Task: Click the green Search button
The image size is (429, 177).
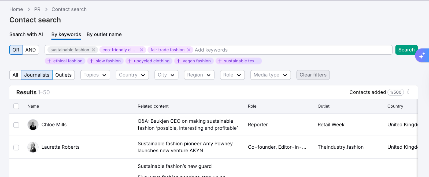Action: pyautogui.click(x=406, y=50)
